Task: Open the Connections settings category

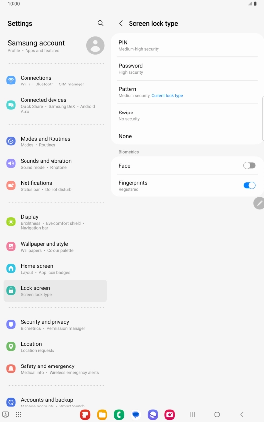Action: coord(55,81)
